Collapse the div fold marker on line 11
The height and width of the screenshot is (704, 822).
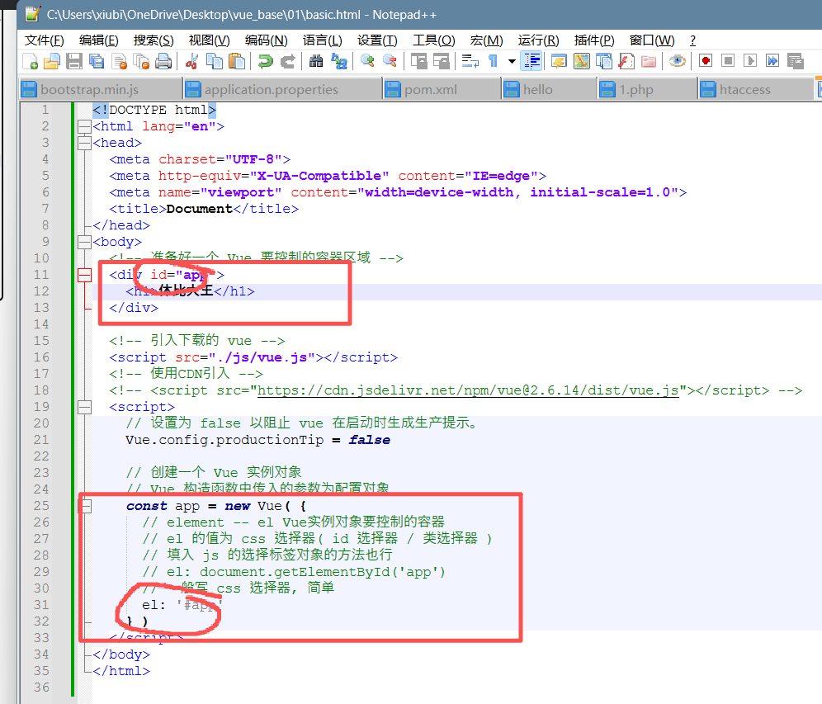(x=84, y=275)
